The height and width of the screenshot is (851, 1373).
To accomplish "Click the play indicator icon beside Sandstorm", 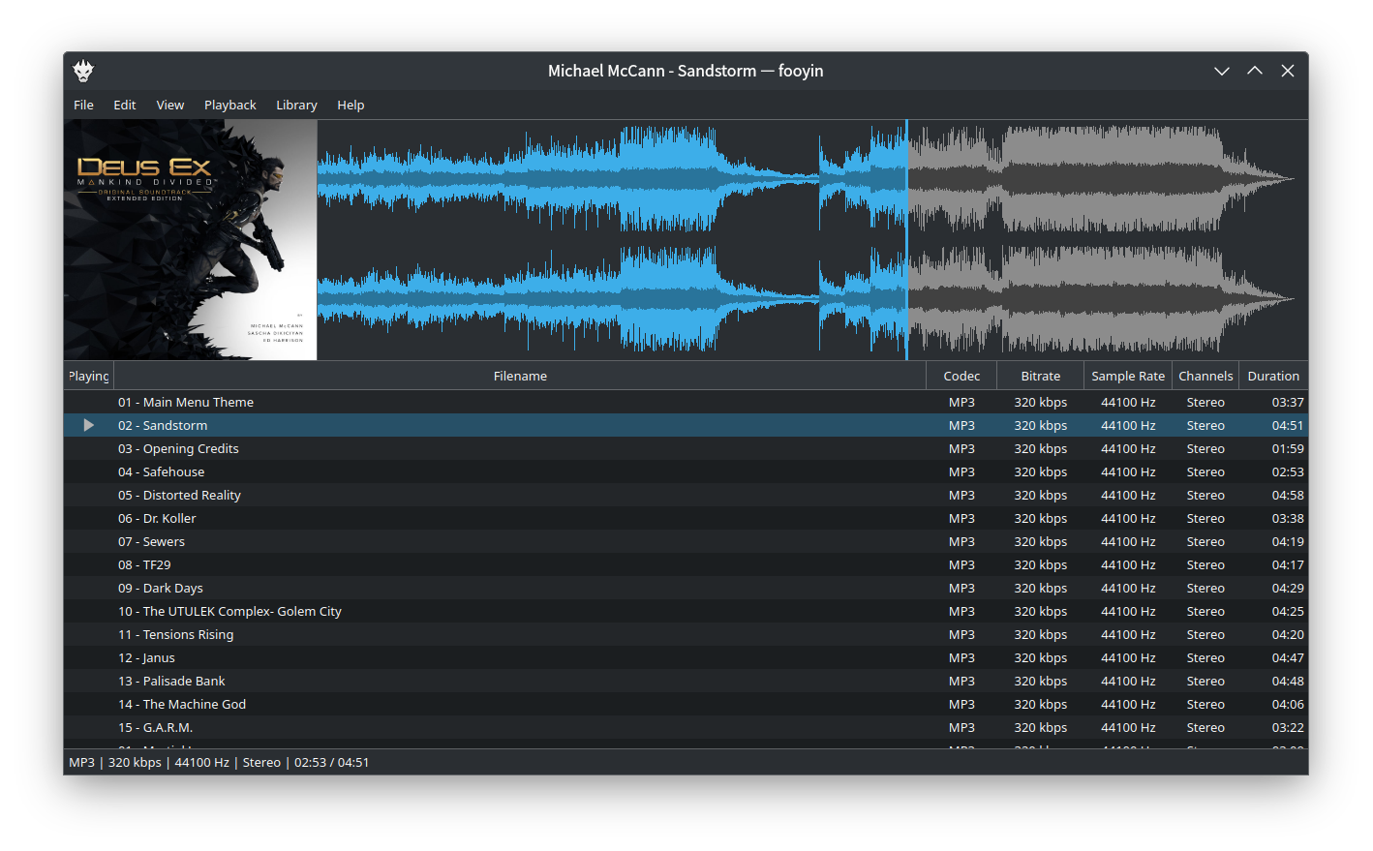I will (88, 425).
